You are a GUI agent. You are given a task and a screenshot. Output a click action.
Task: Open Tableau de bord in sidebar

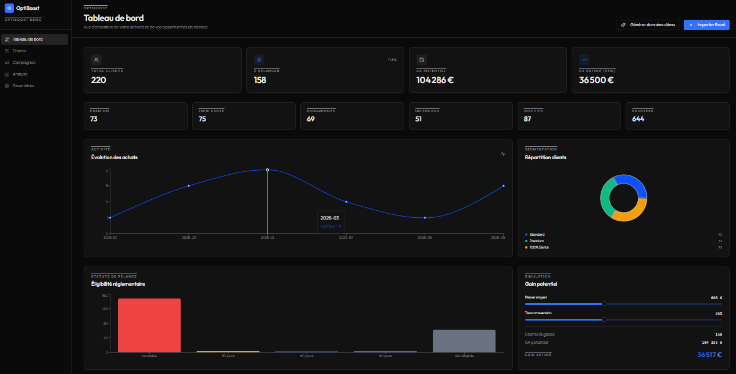click(34, 39)
